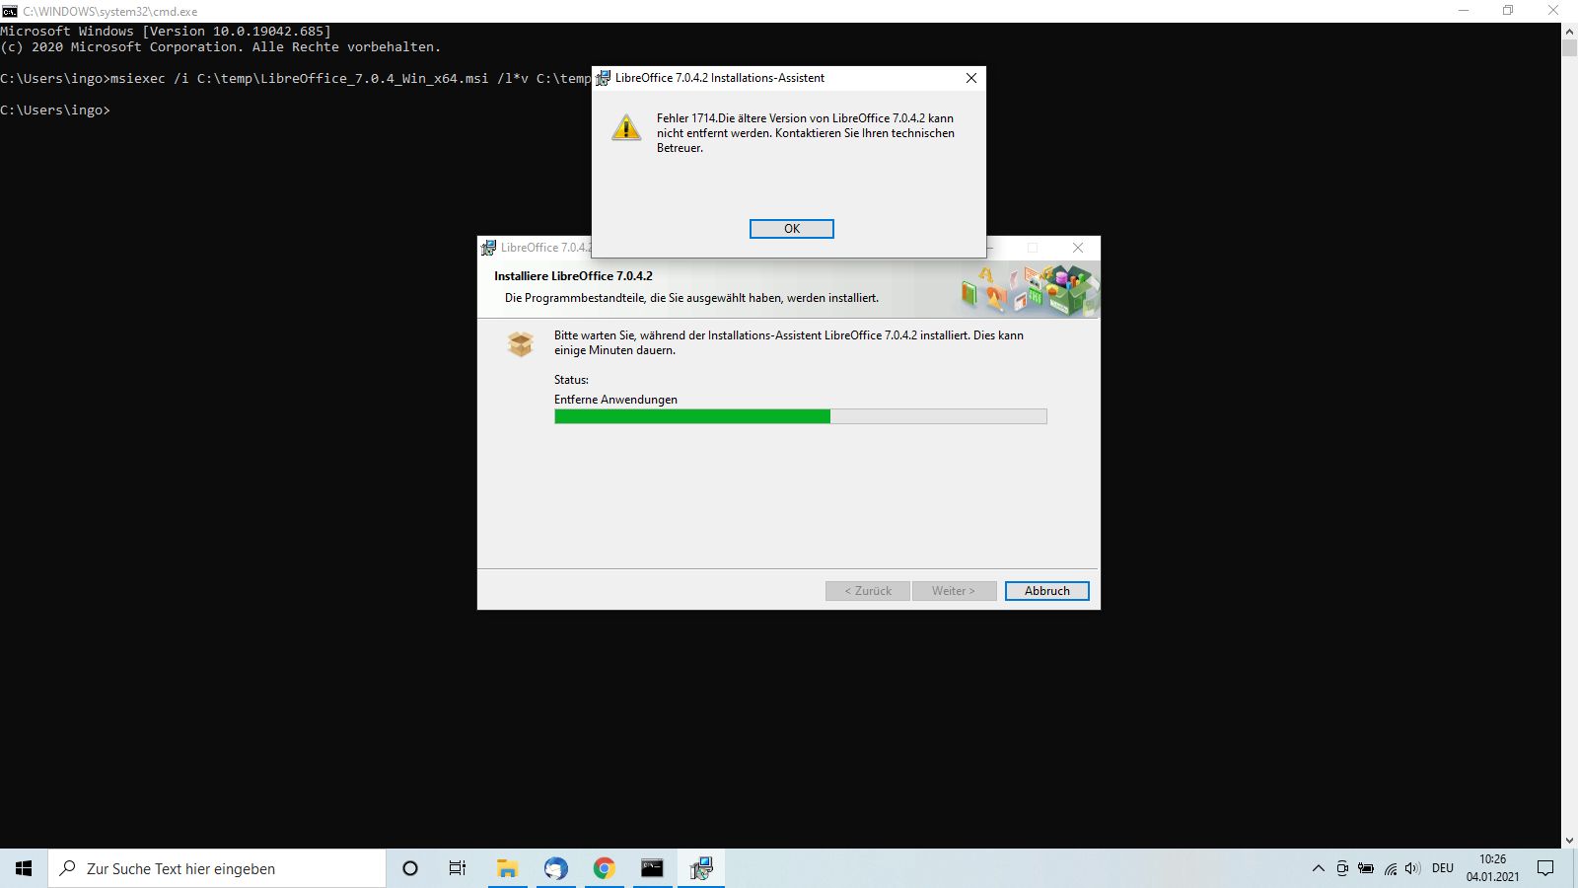Click 'Bitte warten Sie' installer message

click(789, 342)
